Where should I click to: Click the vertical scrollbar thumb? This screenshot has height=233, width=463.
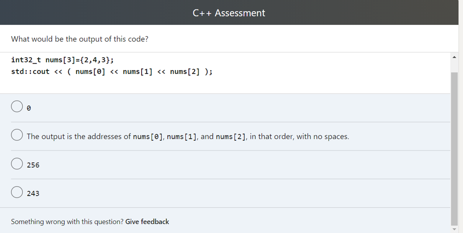coord(454,149)
